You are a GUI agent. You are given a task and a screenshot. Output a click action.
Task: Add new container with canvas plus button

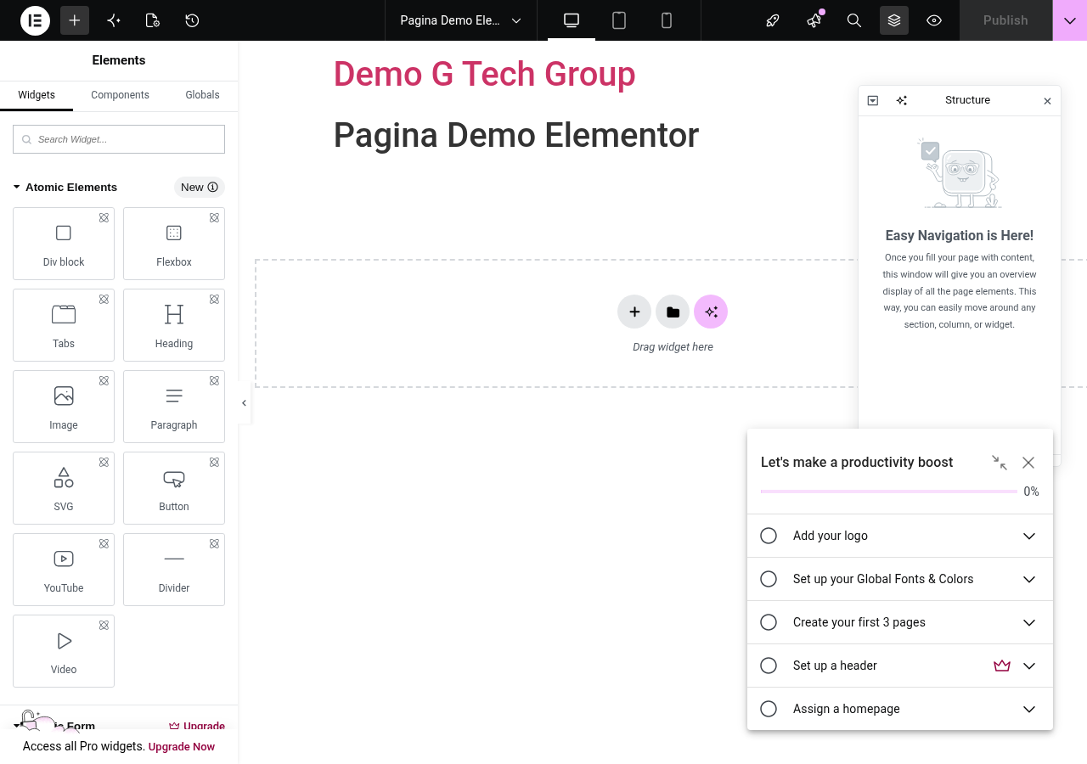[634, 312]
